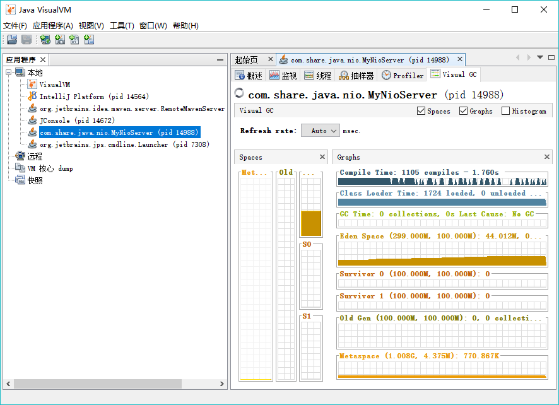Enable the Histogram checkbox

click(x=505, y=111)
